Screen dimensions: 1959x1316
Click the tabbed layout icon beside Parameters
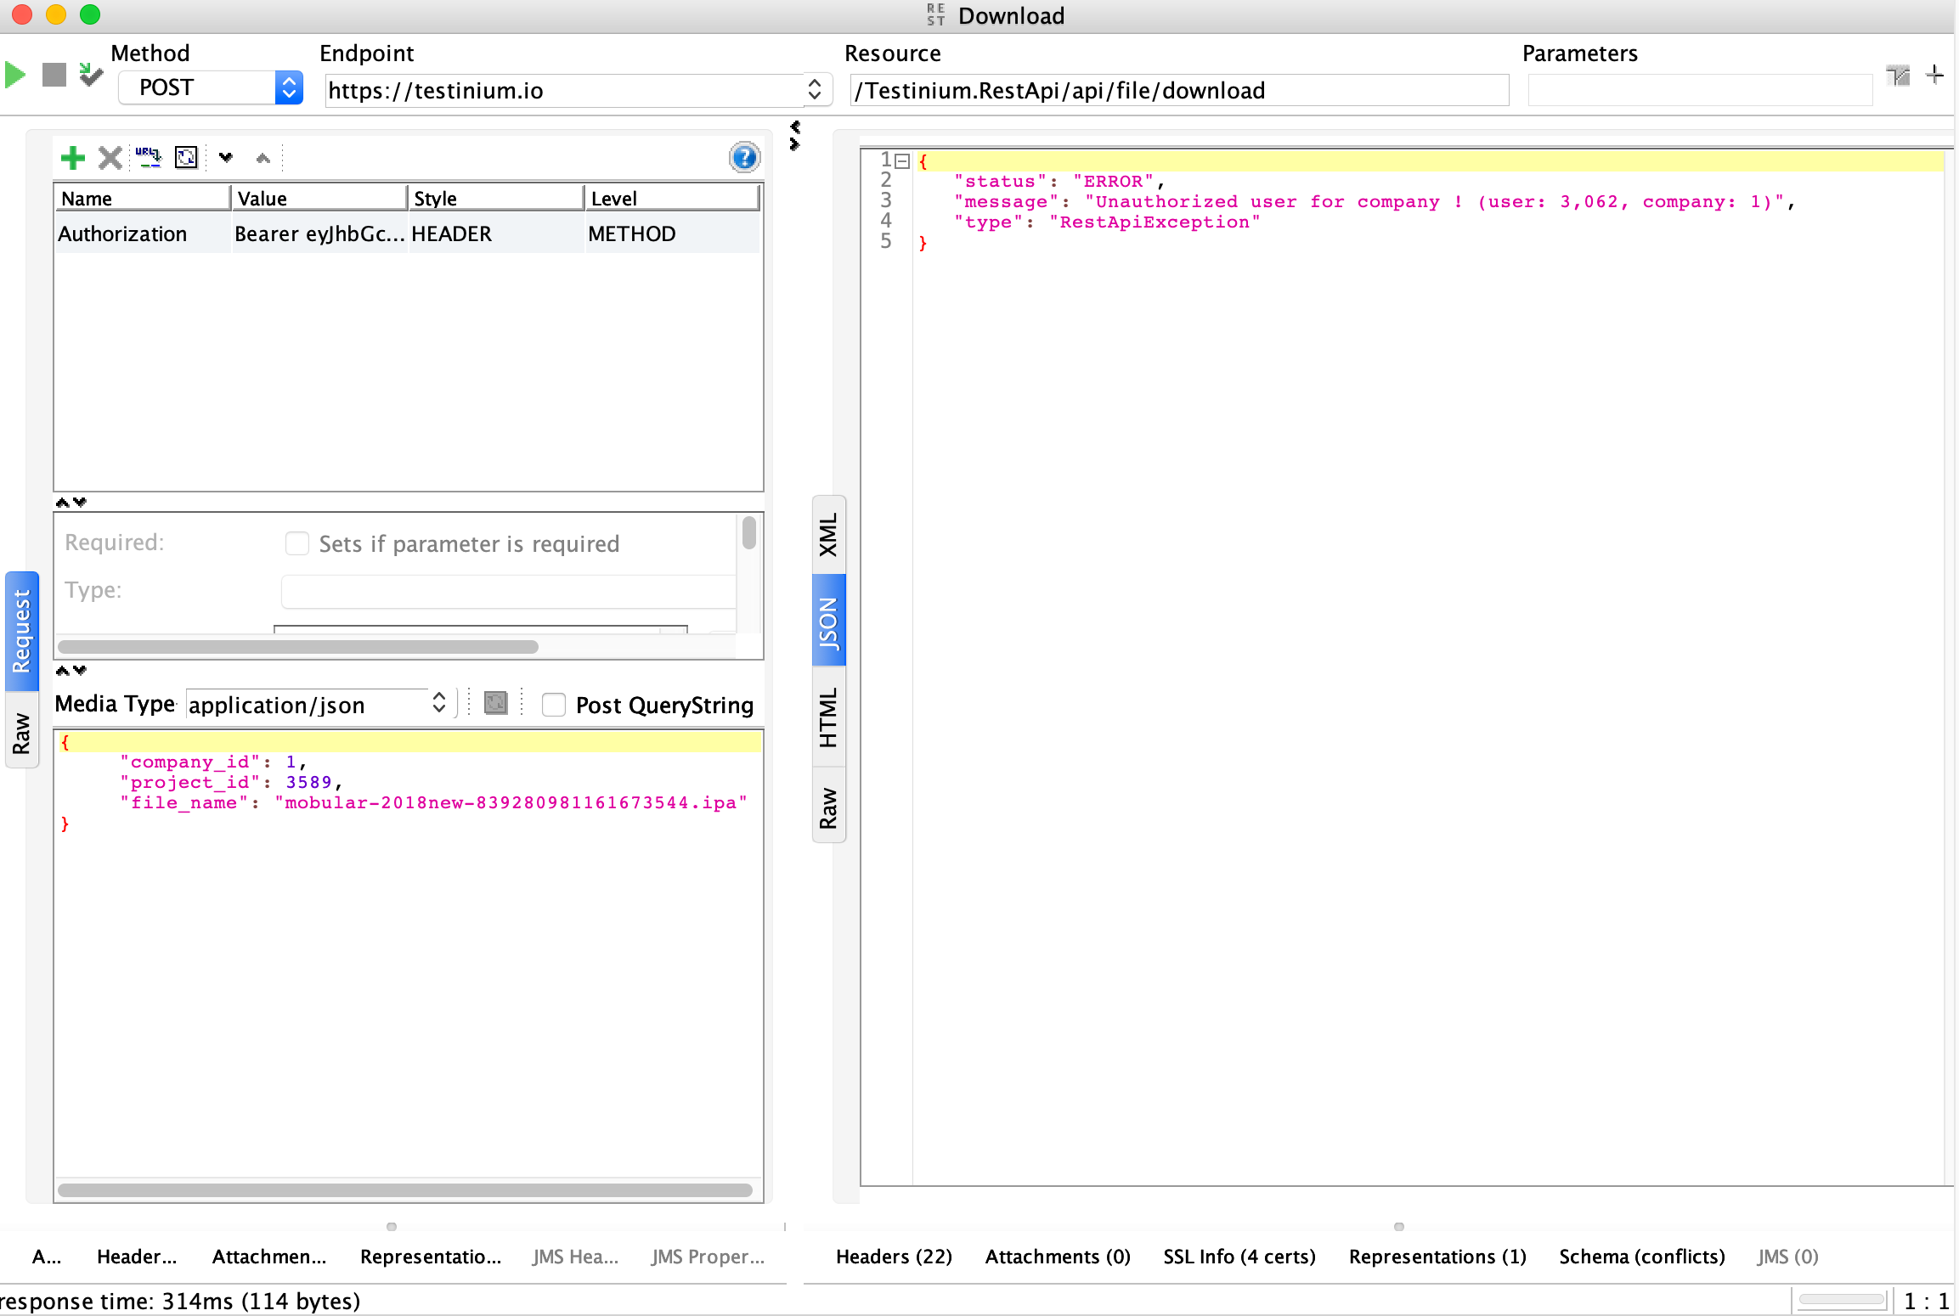click(1898, 75)
